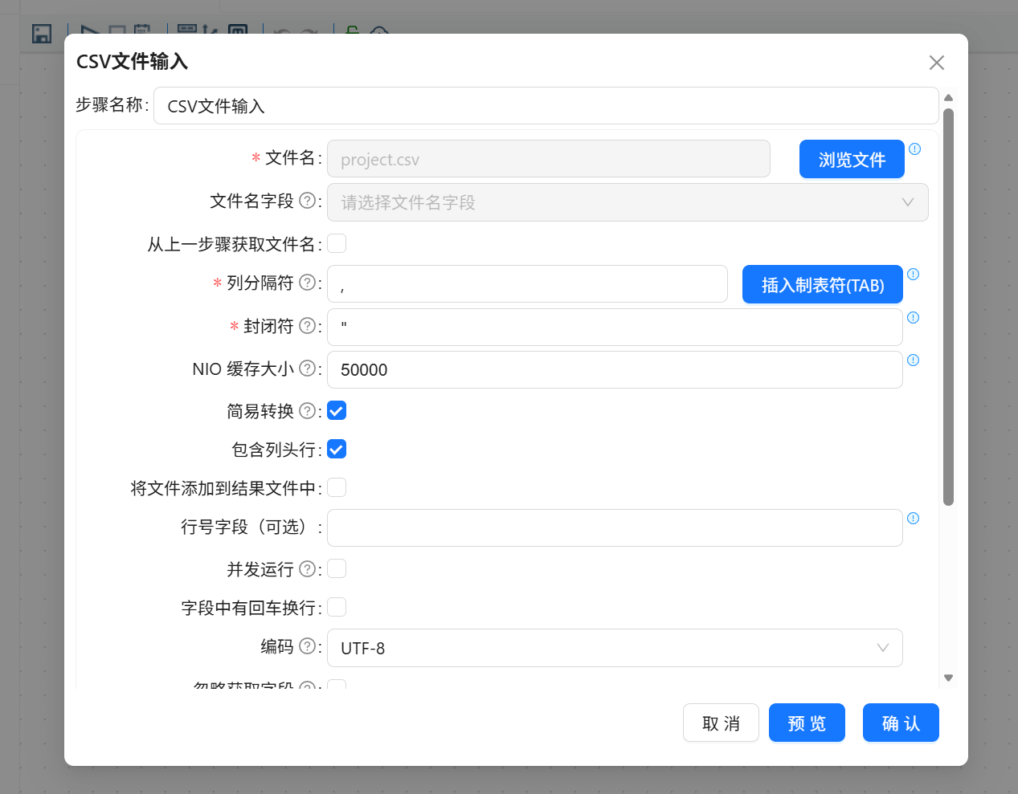Click info icon beside 插入制表符(TAB) button

coord(913,274)
